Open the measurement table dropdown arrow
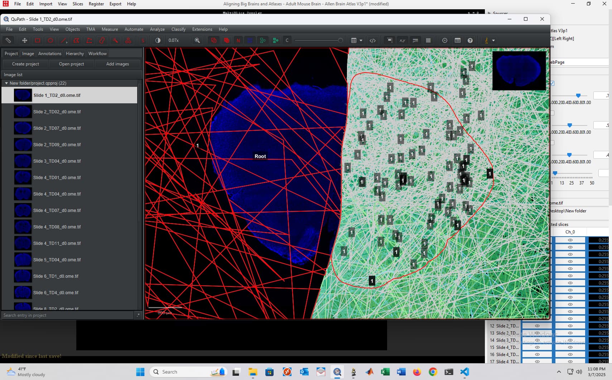Viewport: 612px width, 380px height. [x=362, y=40]
